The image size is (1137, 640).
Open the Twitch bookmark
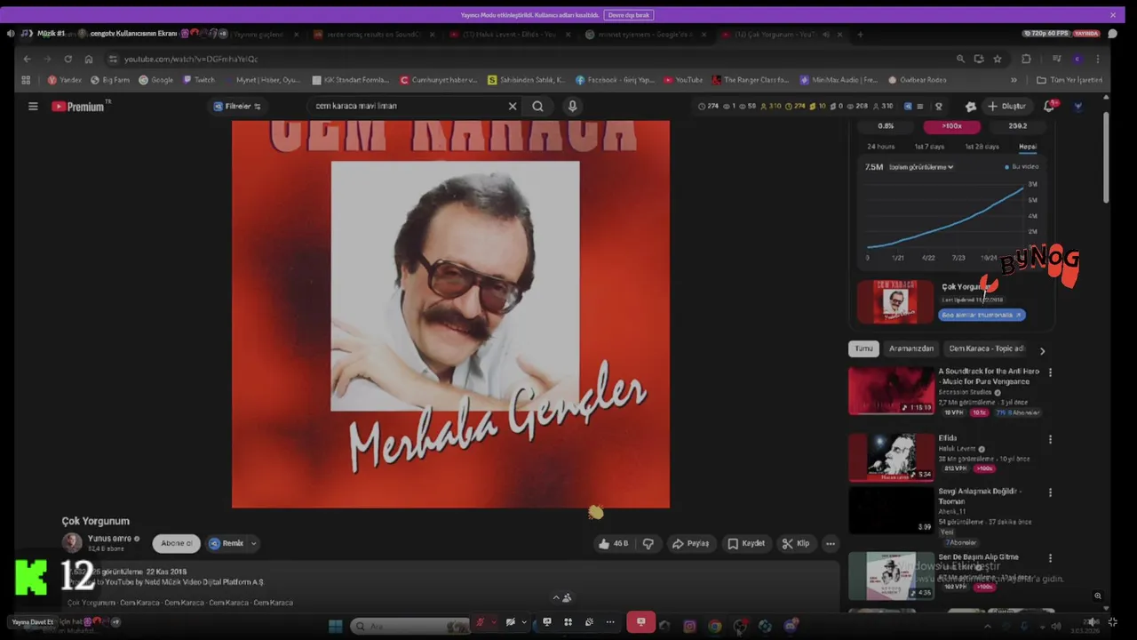click(x=199, y=80)
